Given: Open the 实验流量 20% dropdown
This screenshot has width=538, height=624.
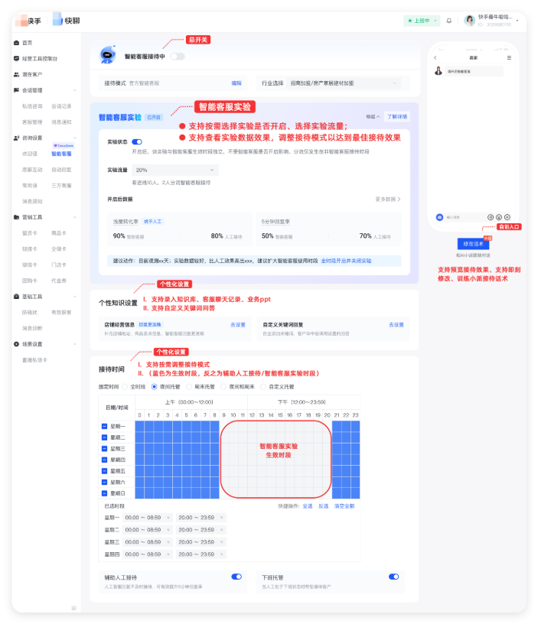Looking at the screenshot, I should click(x=174, y=170).
